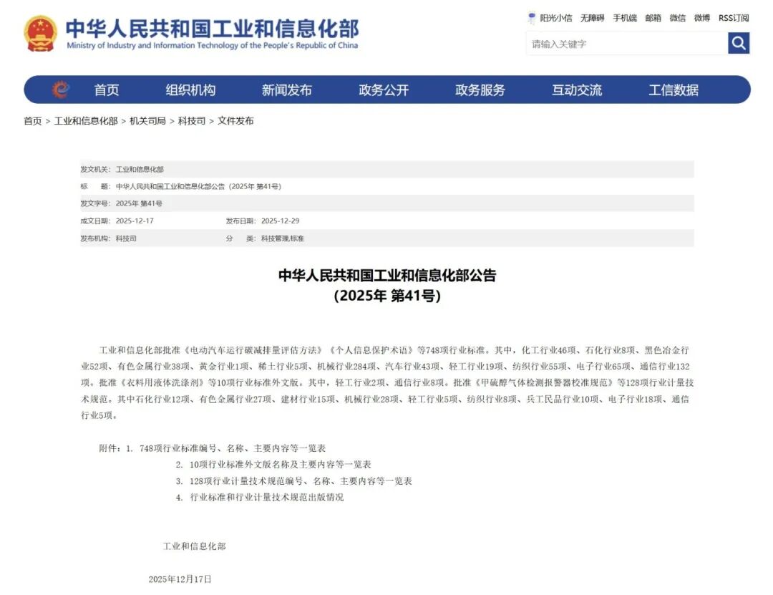
Task: Focus the 请输入关键字 search field
Action: (626, 44)
